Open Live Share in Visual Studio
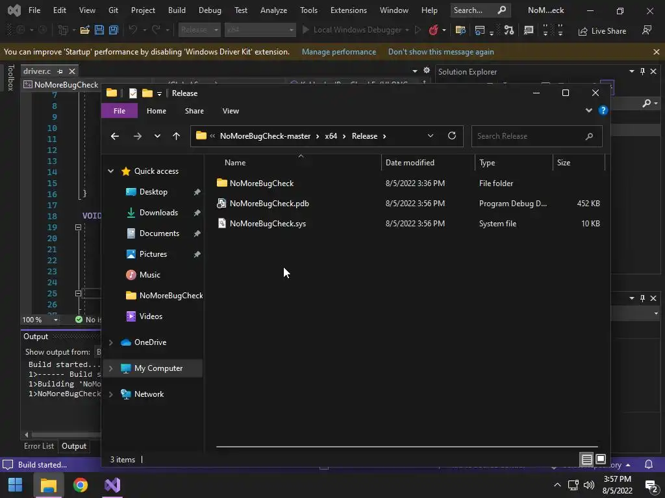Image resolution: width=665 pixels, height=498 pixels. (602, 31)
